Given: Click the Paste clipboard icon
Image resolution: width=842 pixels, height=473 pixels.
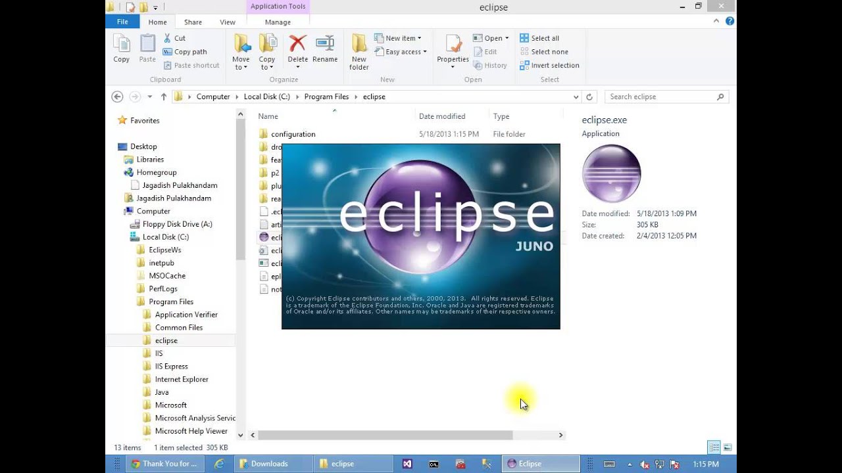Looking at the screenshot, I should [x=147, y=49].
